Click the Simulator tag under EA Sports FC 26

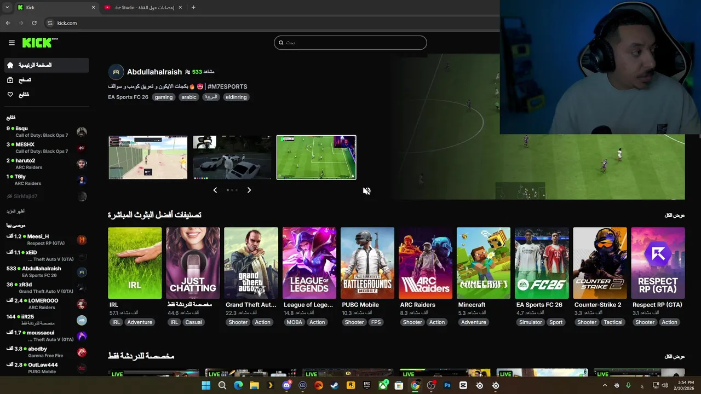point(531,322)
